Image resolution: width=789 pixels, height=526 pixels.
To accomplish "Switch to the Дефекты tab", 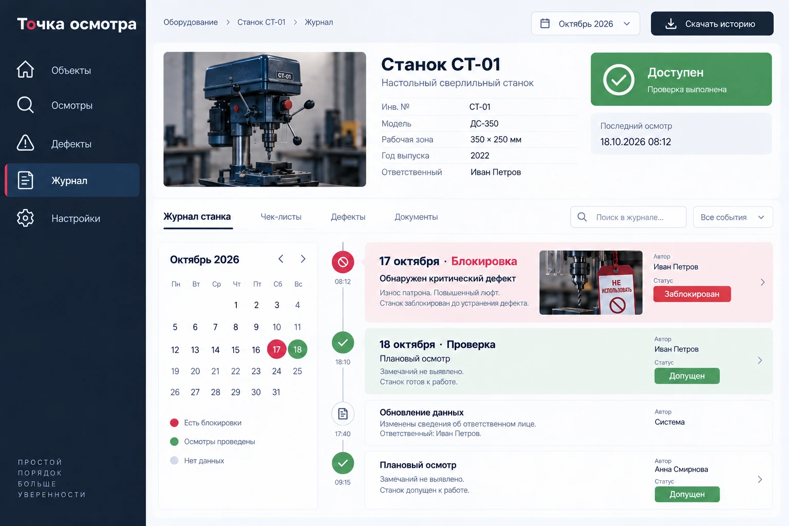I will pyautogui.click(x=348, y=217).
